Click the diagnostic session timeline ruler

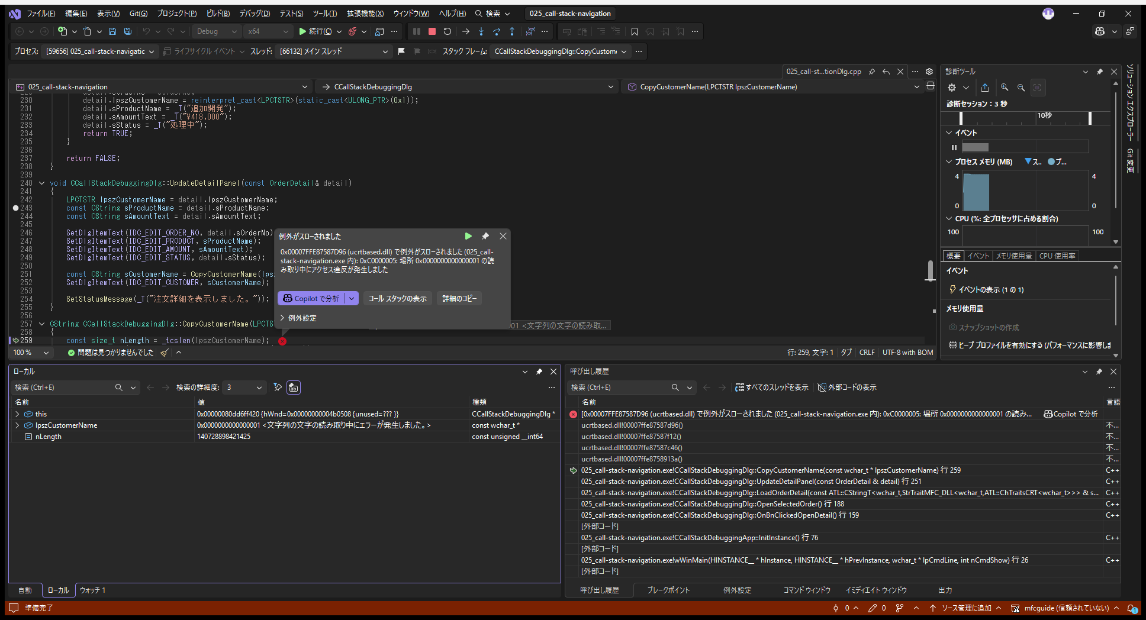1025,117
